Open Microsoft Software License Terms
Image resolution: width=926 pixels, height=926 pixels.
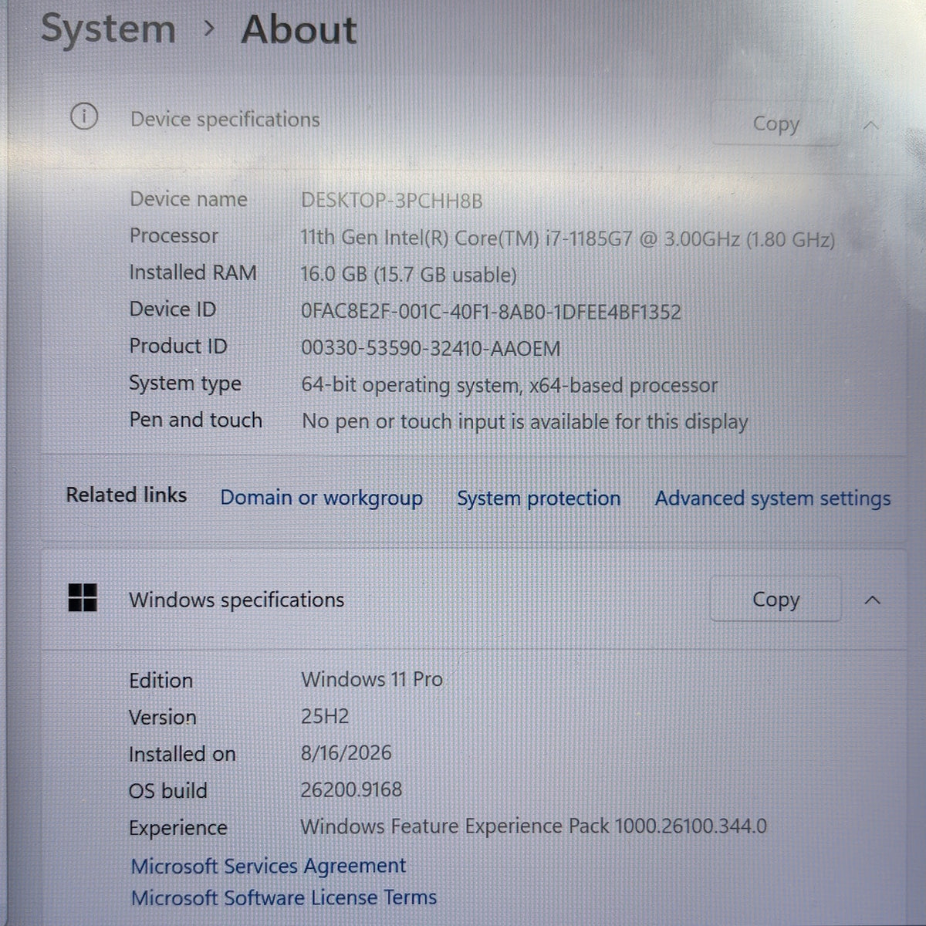284,897
